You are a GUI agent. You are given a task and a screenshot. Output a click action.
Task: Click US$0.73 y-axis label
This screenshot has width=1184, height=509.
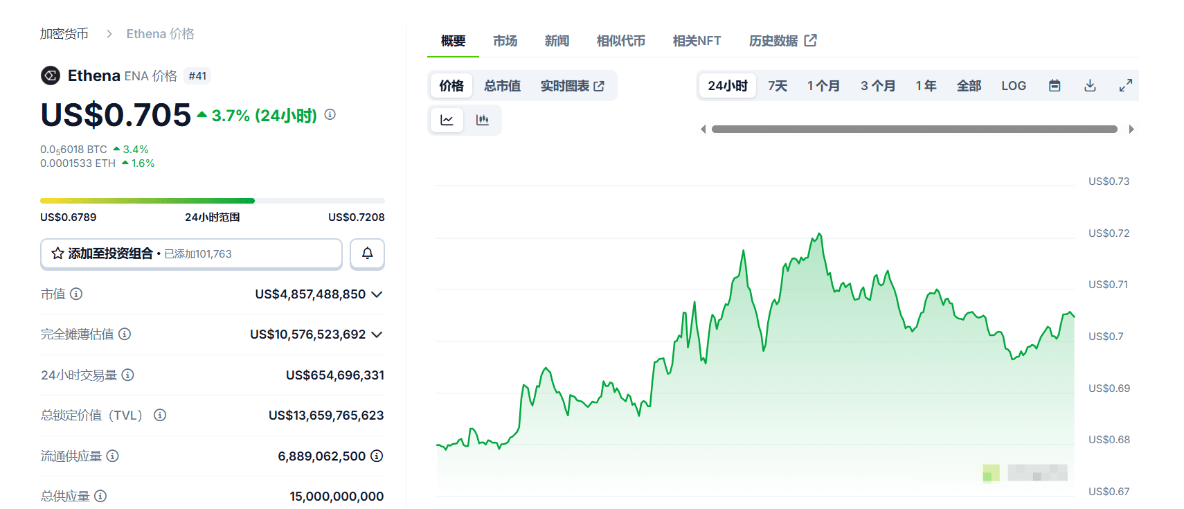coord(1109,181)
